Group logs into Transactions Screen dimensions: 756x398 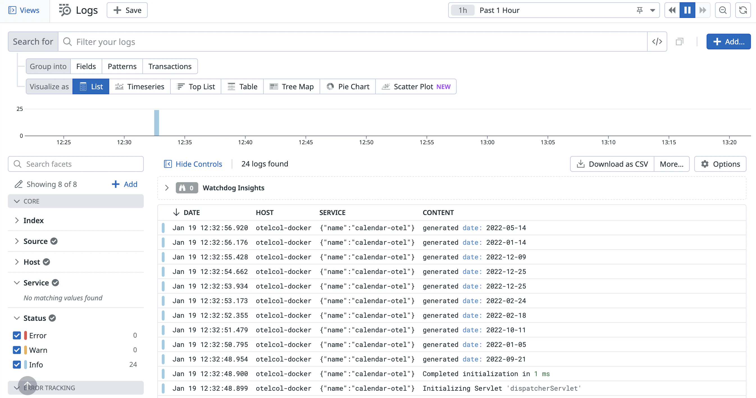(x=170, y=66)
